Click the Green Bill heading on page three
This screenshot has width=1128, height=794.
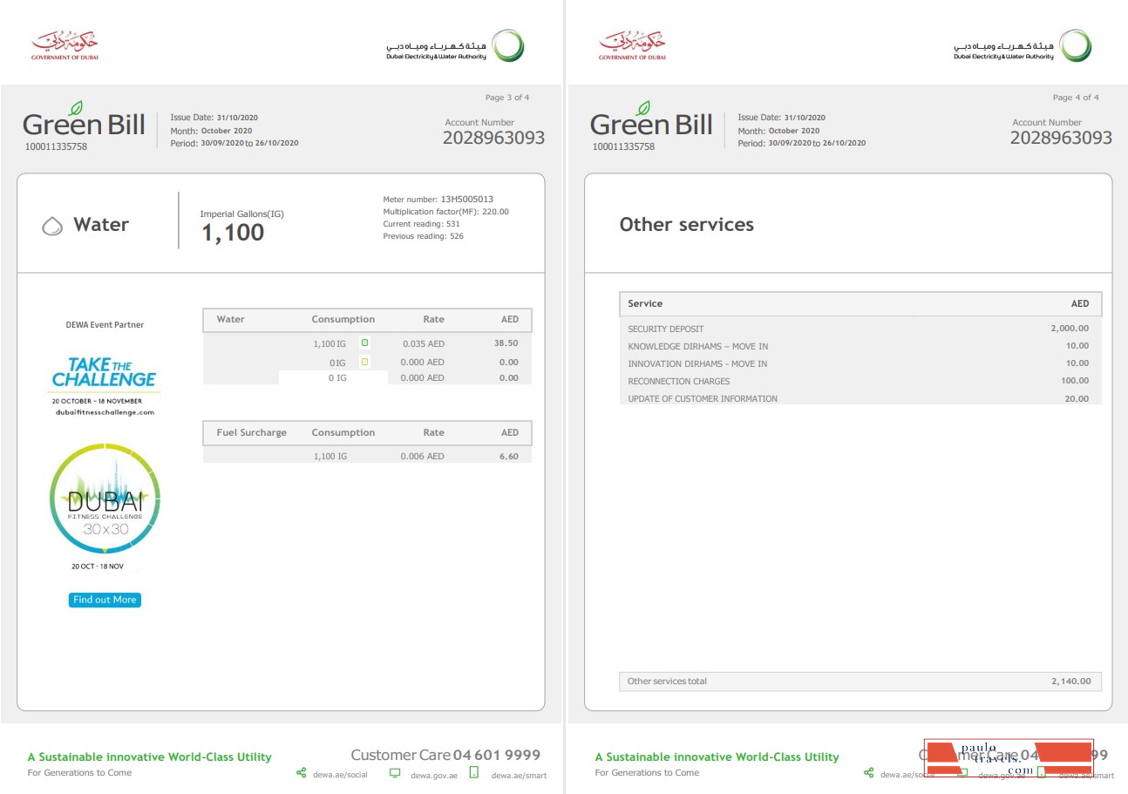84,124
